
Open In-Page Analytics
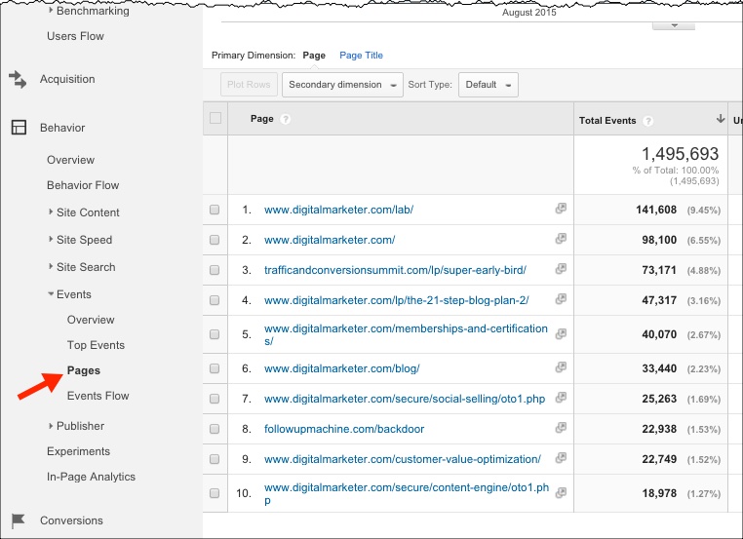(x=91, y=477)
